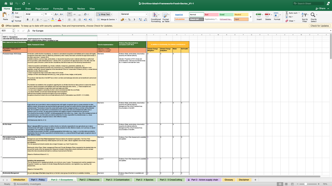Switch to Page Layout view in status bar
The image size is (332, 186).
coord(286,184)
